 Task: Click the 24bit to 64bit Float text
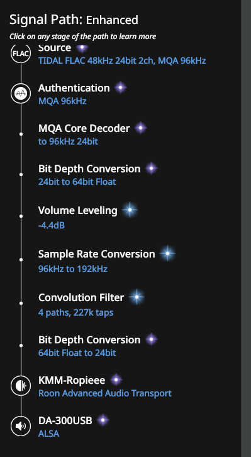77,182
